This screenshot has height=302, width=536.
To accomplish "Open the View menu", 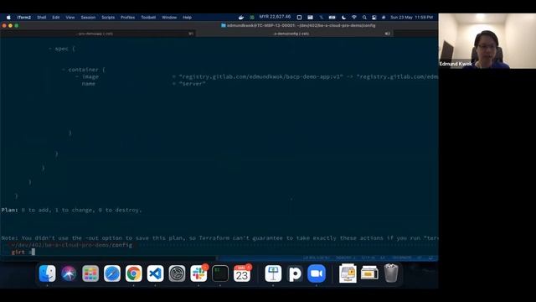I will 70,17.
